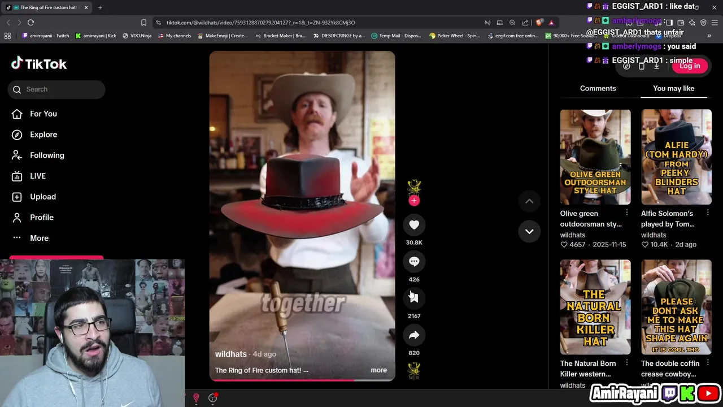Click the TikTok search field

56,89
